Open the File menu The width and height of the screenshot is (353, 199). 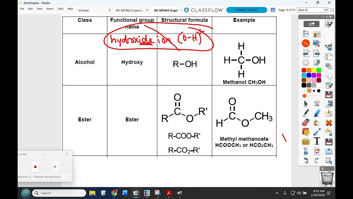tap(22, 9)
